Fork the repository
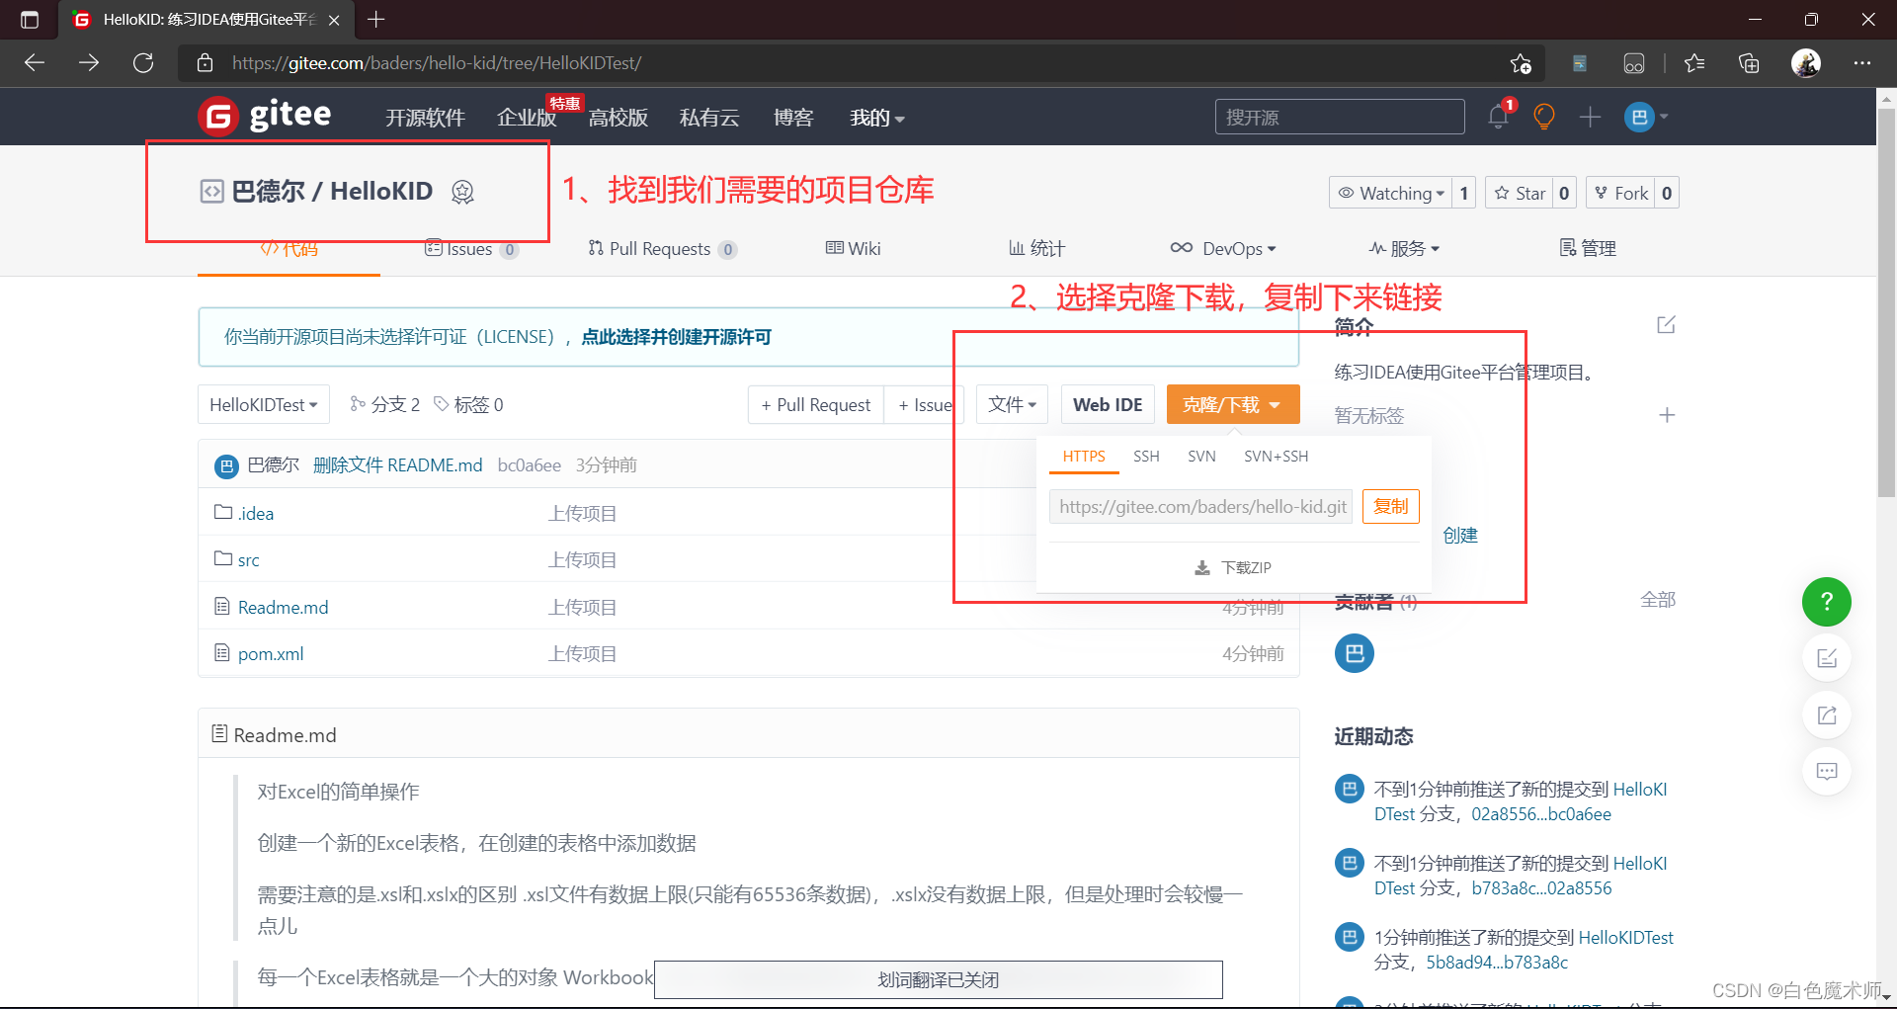The image size is (1897, 1009). (x=1621, y=194)
